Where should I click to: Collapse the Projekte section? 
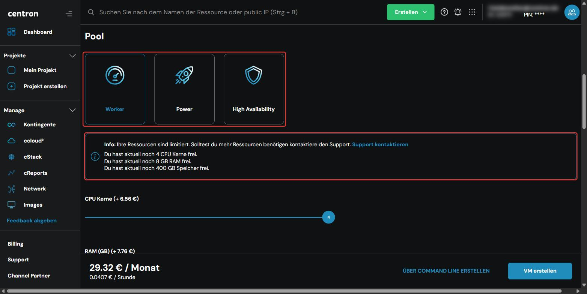[72, 55]
